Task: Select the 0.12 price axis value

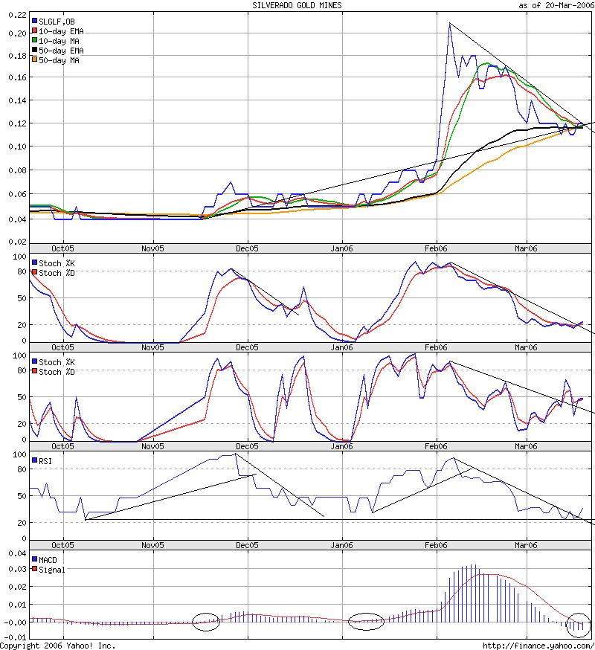Action: tap(17, 123)
